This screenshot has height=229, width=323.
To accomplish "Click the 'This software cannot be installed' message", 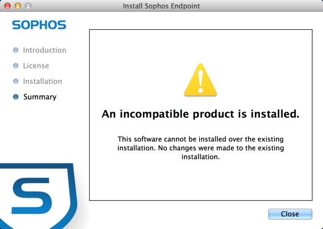I will [201, 148].
